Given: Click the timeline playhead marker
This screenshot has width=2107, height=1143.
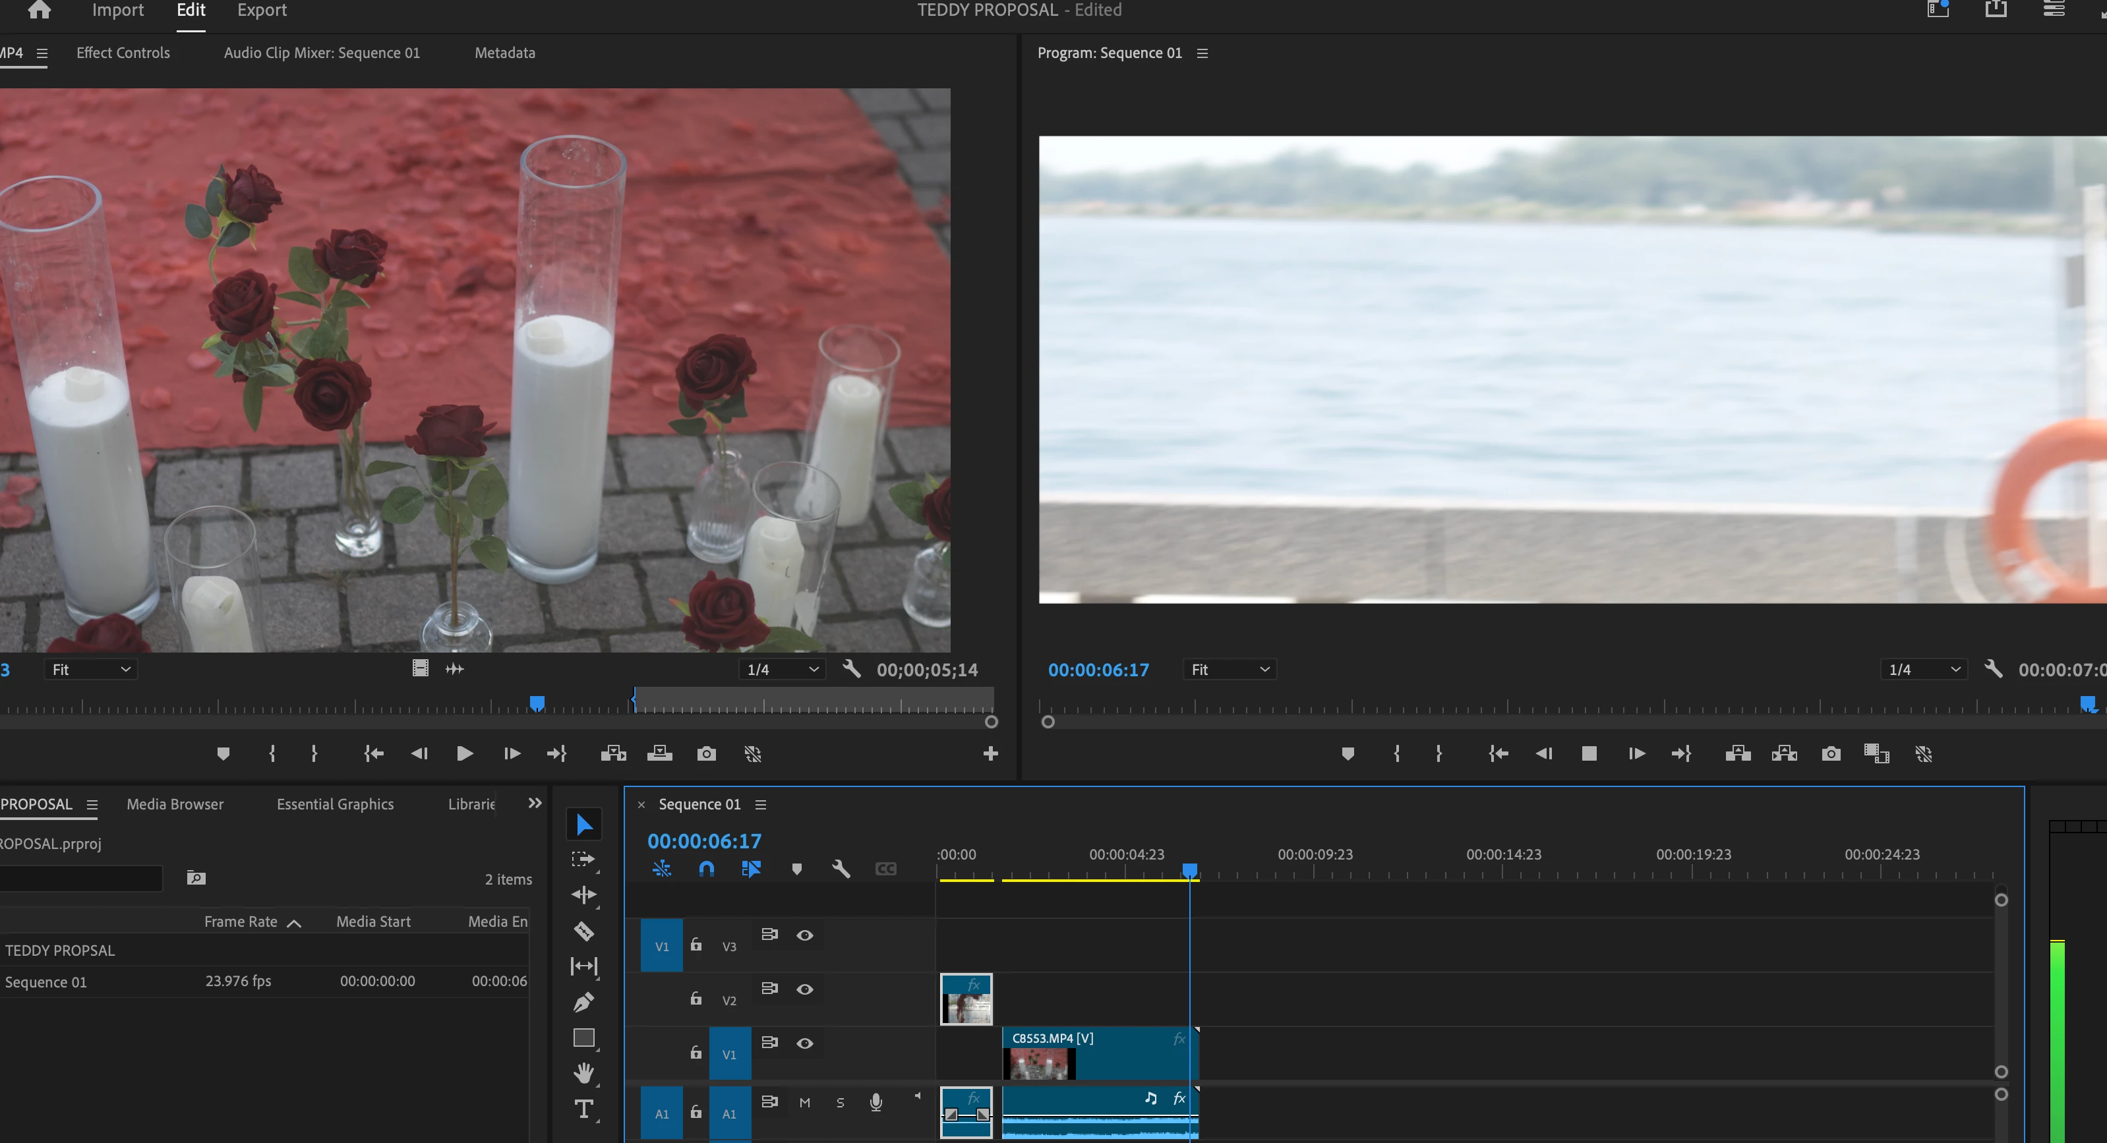Looking at the screenshot, I should 1190,870.
